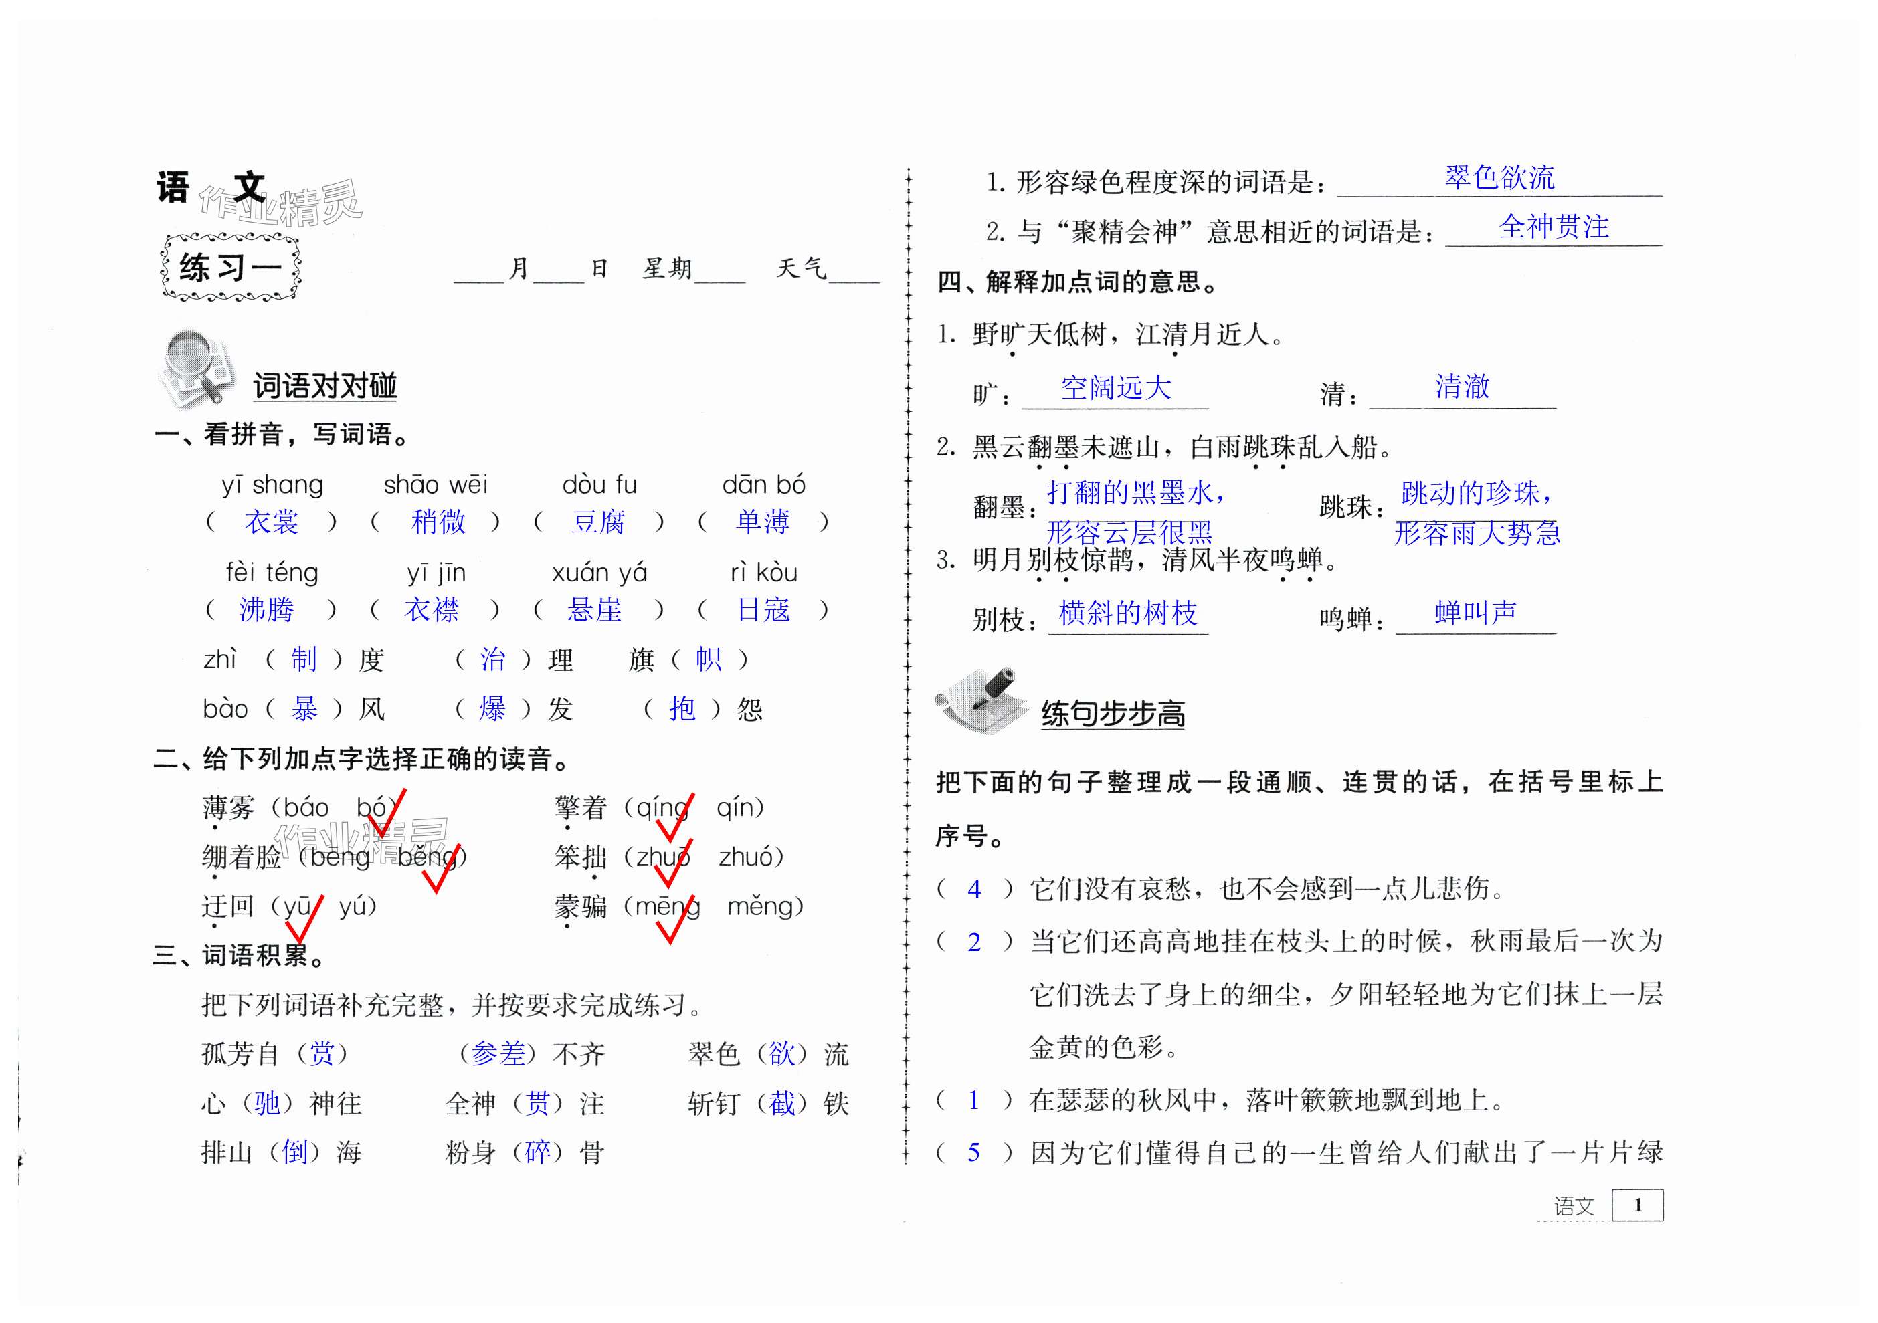Click the answer 日寇 under rì kòu

point(764,609)
